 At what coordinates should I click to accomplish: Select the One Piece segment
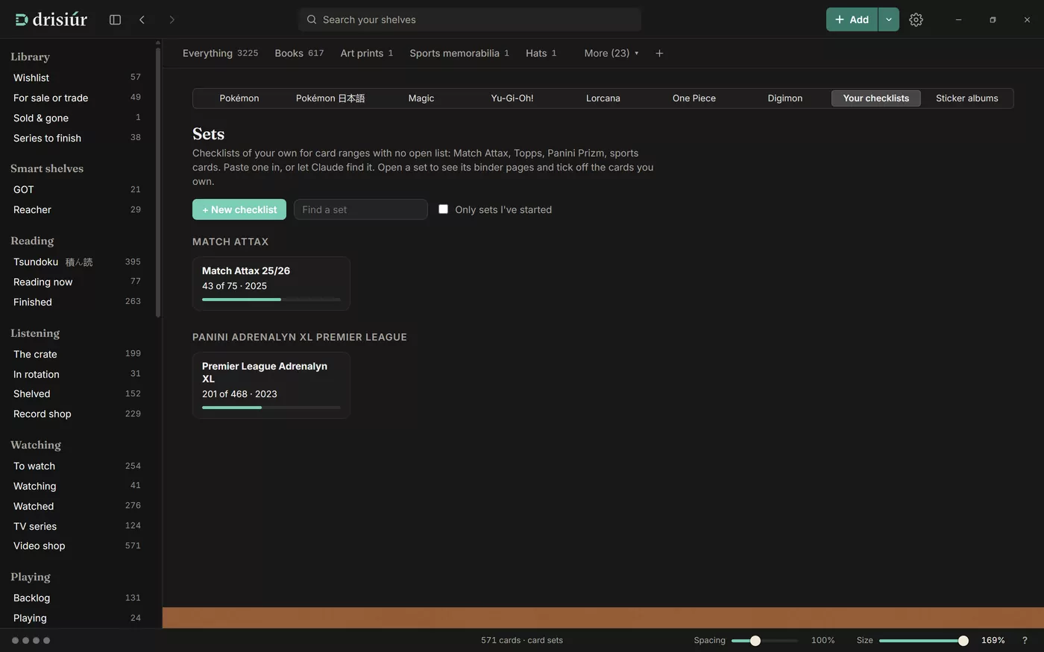(x=694, y=98)
